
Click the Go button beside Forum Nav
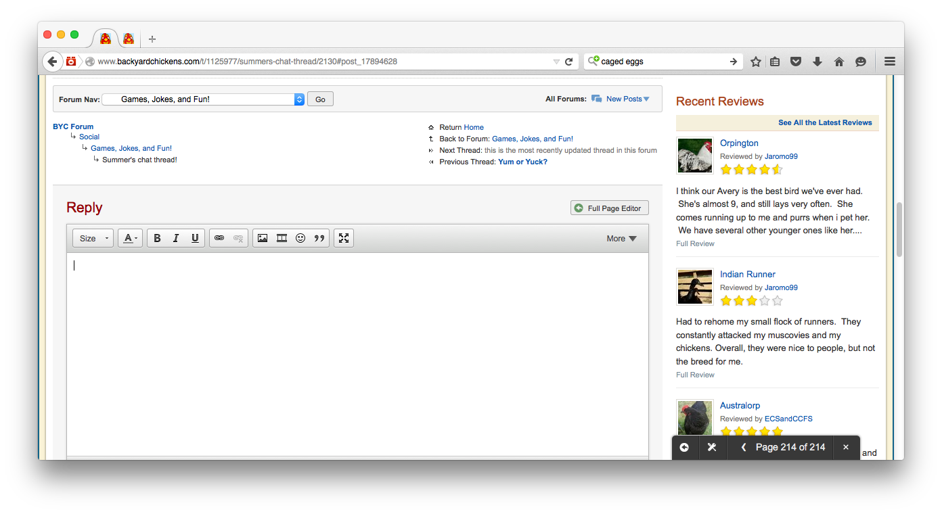[320, 99]
